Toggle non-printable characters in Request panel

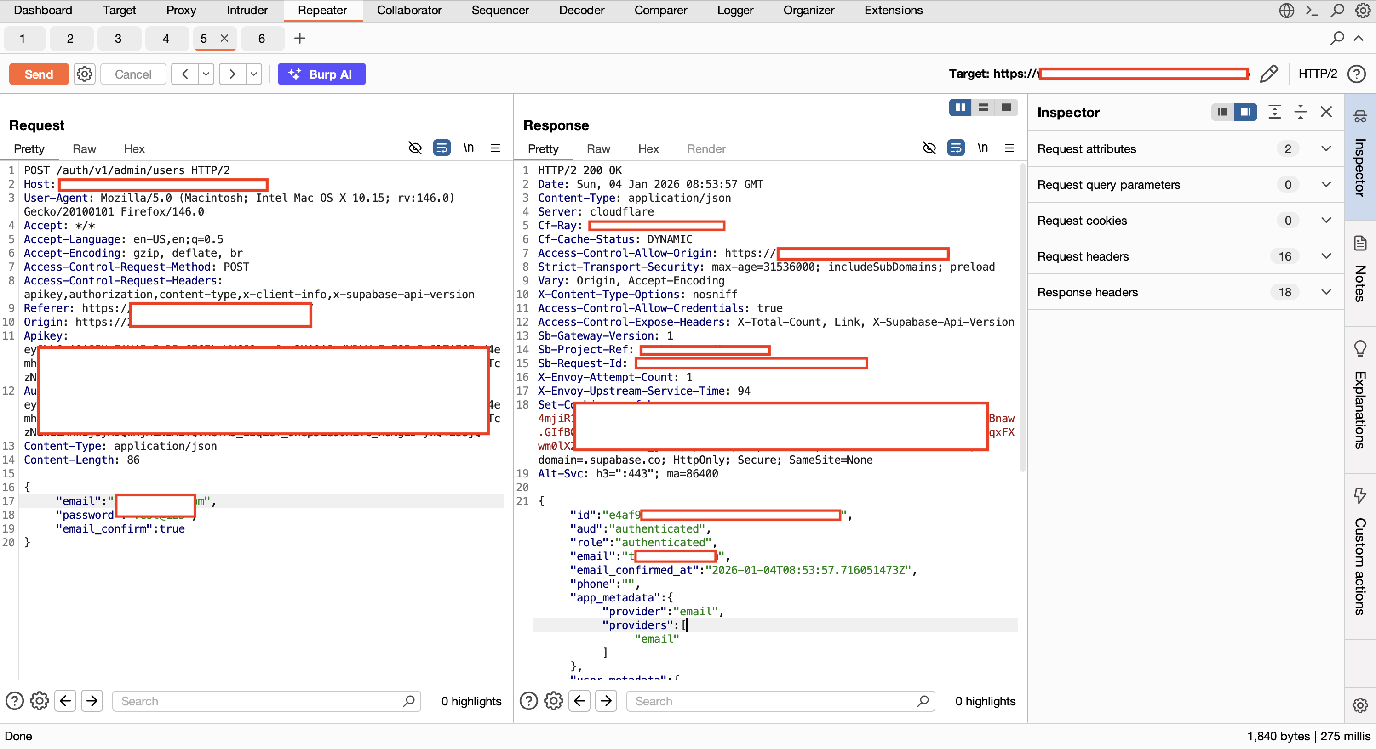[x=415, y=148]
